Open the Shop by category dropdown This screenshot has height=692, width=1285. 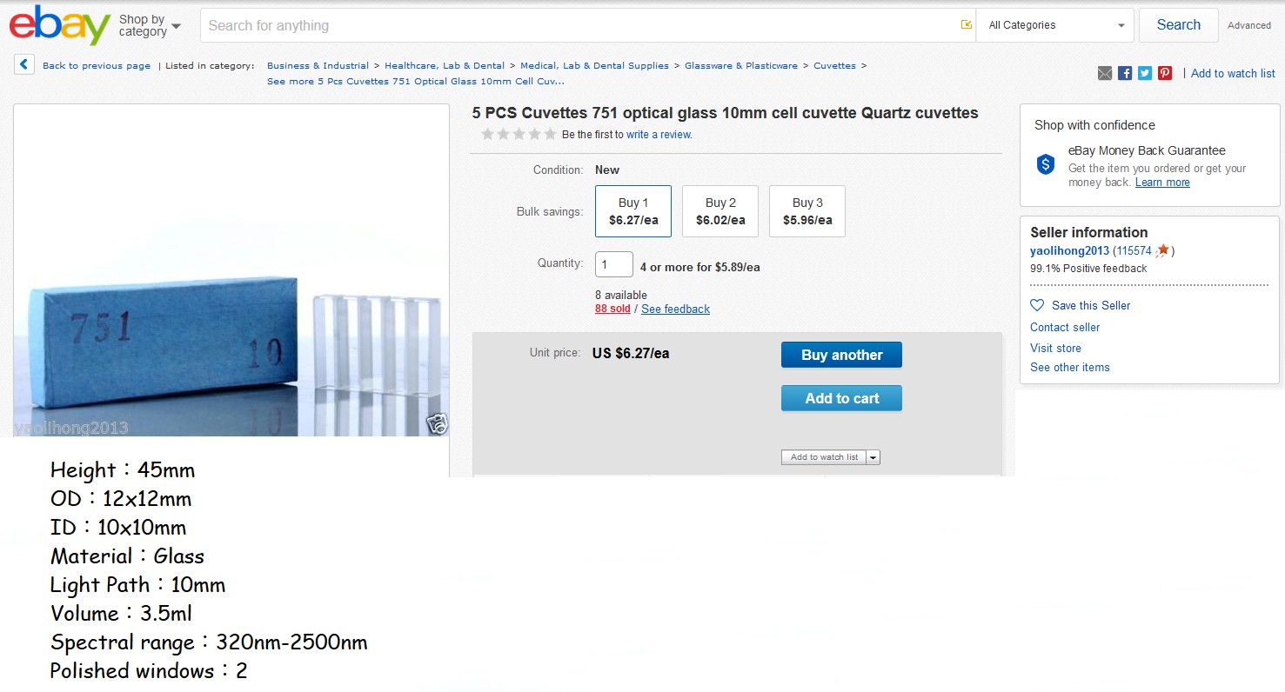pos(150,26)
